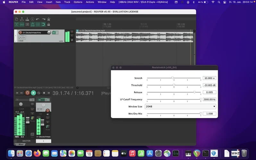Image resolution: width=256 pixels, height=160 pixels.
Task: Open the FX button on 01 Deutschmaschine track
Action: pyautogui.click(x=54, y=33)
